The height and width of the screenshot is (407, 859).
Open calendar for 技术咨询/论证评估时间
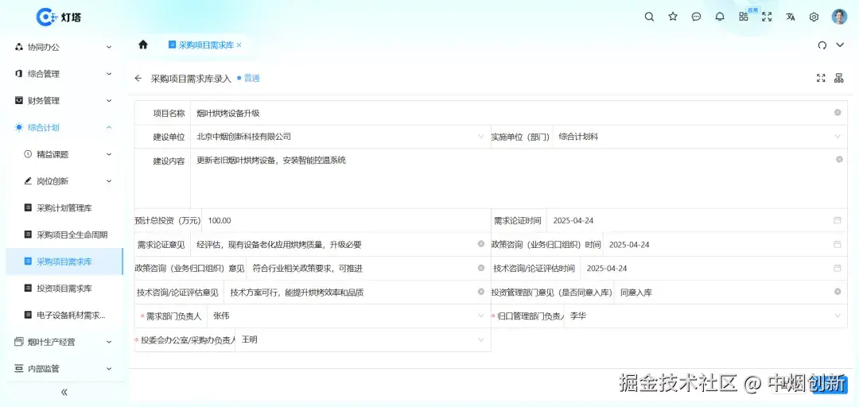[x=837, y=269]
